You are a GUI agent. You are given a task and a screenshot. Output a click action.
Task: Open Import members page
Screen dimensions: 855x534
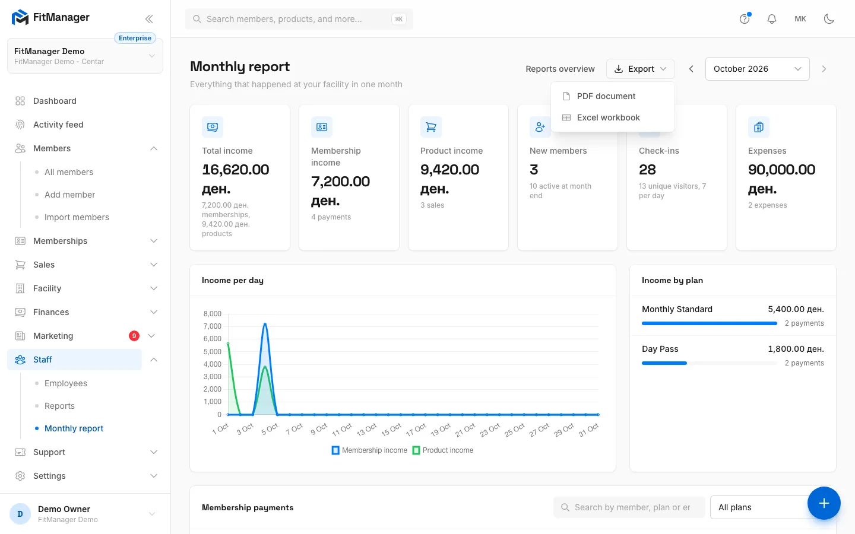[77, 217]
